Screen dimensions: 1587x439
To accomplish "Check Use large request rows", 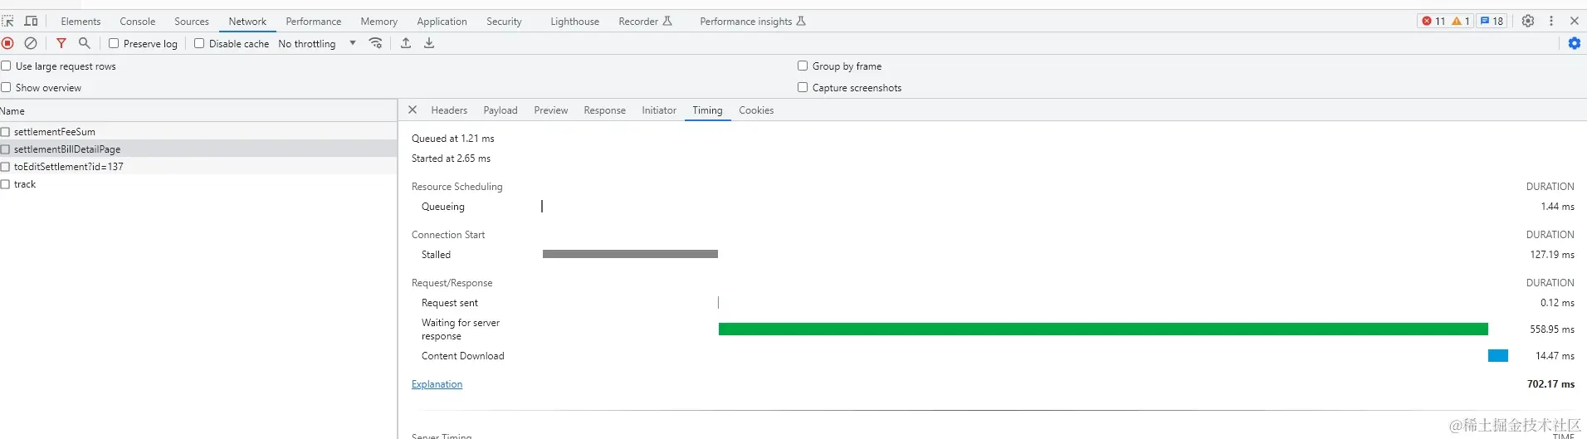I will [6, 66].
